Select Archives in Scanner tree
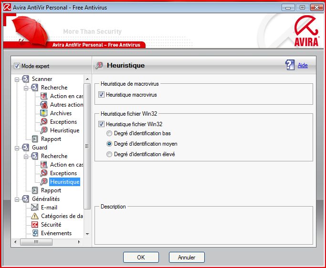326x268 pixels. [x=61, y=113]
